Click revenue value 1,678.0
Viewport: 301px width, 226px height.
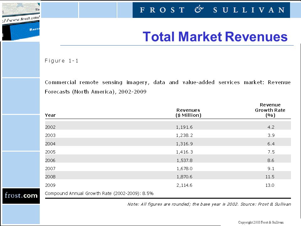click(x=184, y=169)
